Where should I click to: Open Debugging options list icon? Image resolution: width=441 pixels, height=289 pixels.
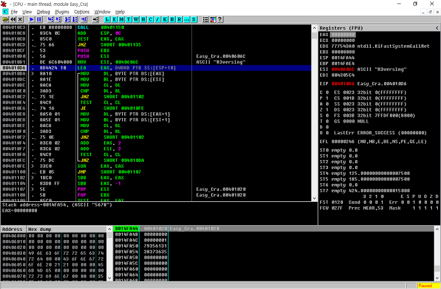(205, 19)
